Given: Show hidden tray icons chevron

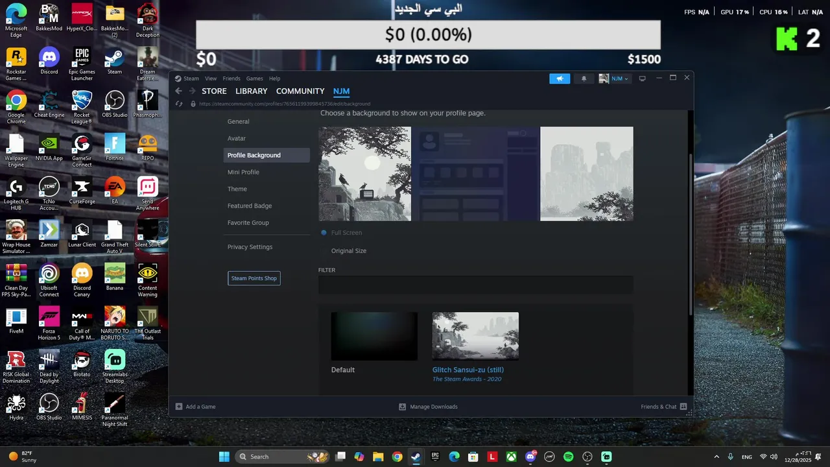Looking at the screenshot, I should [717, 457].
